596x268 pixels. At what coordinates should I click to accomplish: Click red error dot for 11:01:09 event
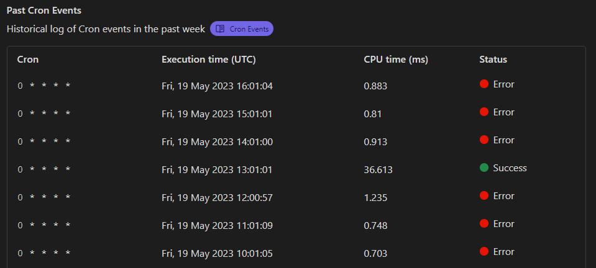pos(484,224)
